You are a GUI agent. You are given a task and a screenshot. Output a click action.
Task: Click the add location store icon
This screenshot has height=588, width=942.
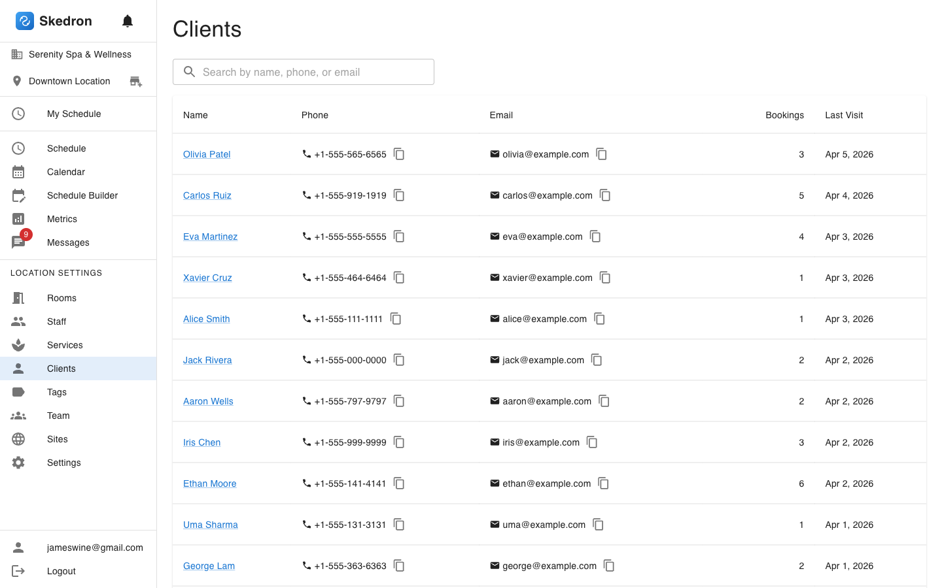135,81
